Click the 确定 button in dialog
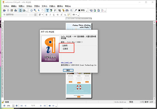157x109 pixels. point(68,70)
